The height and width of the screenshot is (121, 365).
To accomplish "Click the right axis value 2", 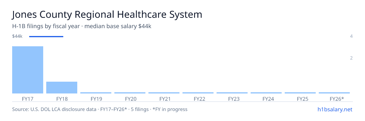I will tap(351, 58).
